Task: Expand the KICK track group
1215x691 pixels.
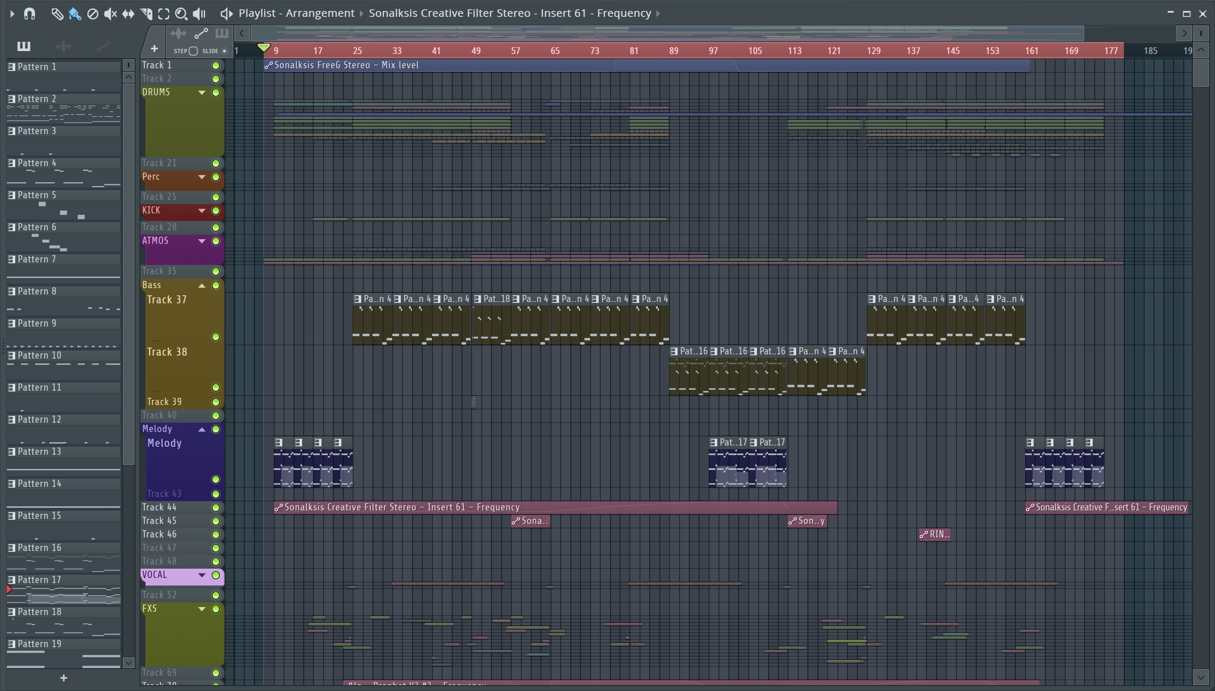Action: pyautogui.click(x=202, y=211)
